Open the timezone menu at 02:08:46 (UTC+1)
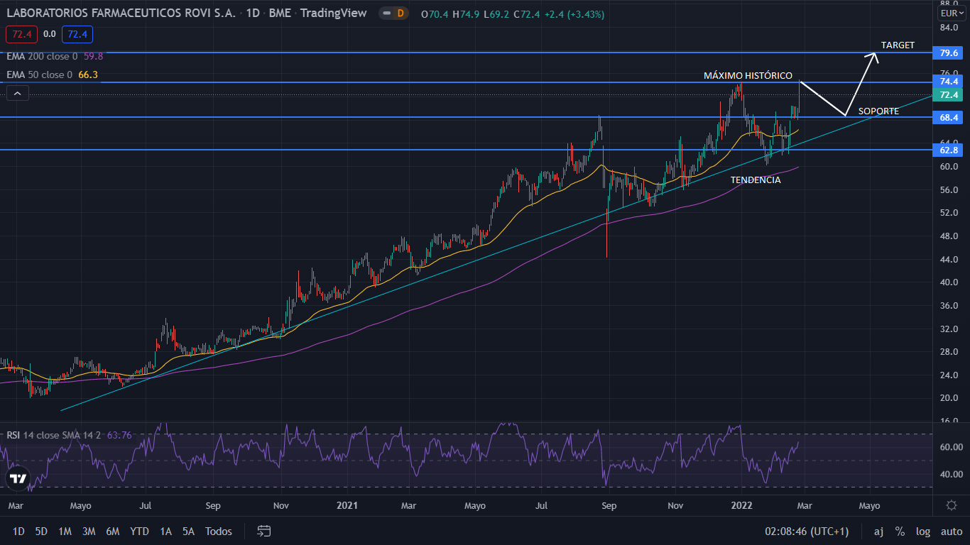Screen dimensions: 970x545 806,531
